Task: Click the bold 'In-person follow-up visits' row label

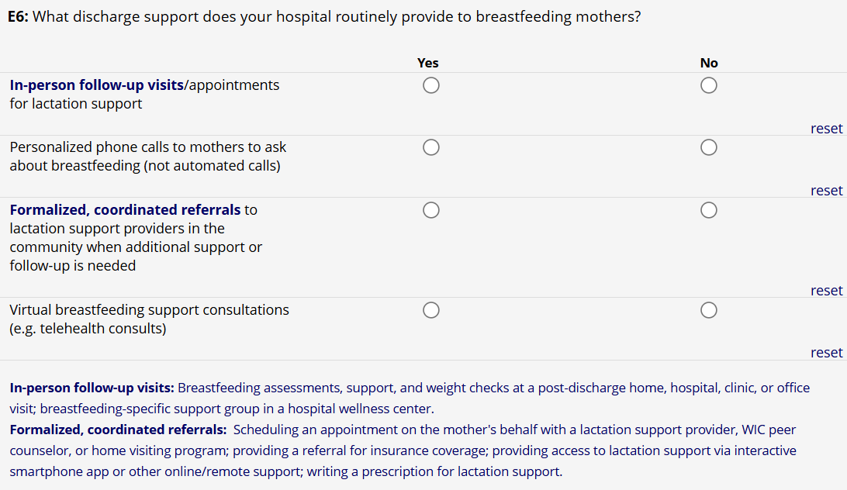Action: coord(97,85)
